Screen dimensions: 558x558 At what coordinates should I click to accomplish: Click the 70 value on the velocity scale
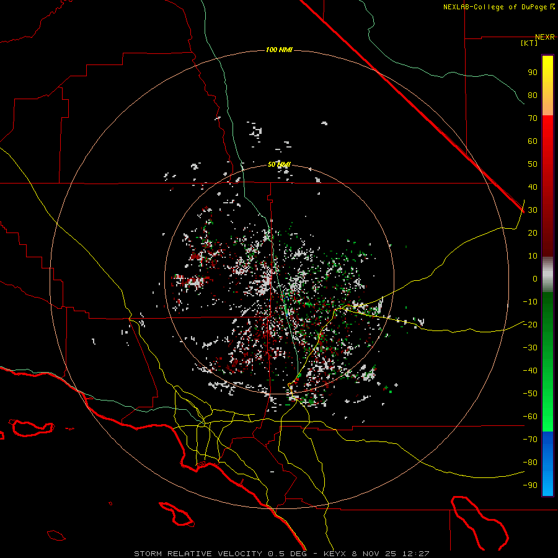pyautogui.click(x=533, y=118)
